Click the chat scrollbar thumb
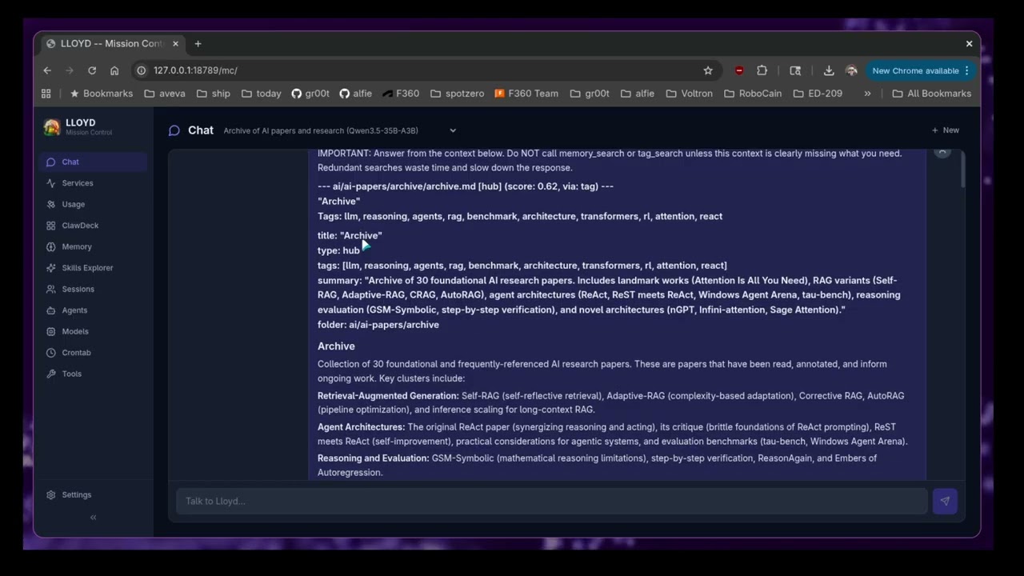Screen dimensions: 1024x576 point(962,170)
